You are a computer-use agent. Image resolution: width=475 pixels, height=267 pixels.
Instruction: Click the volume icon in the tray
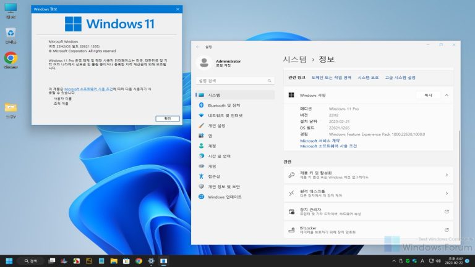(x=438, y=261)
